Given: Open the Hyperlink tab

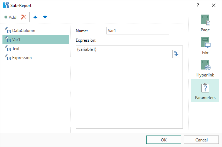Looking at the screenshot, I should (205, 68).
